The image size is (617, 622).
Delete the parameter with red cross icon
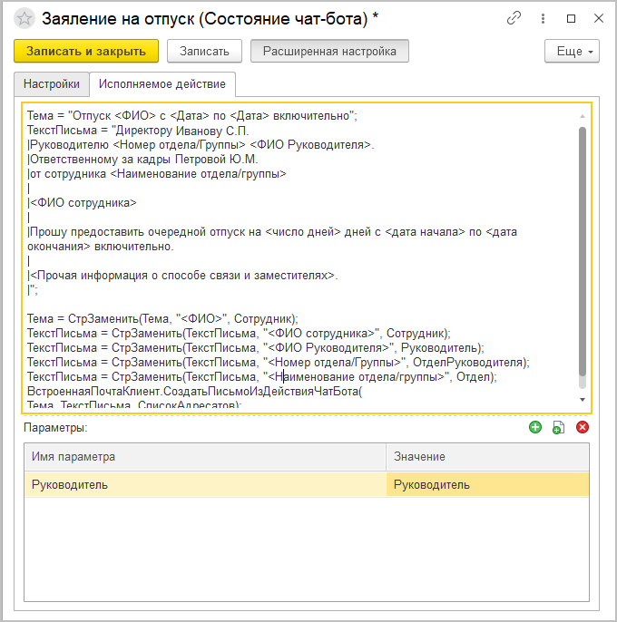(583, 427)
